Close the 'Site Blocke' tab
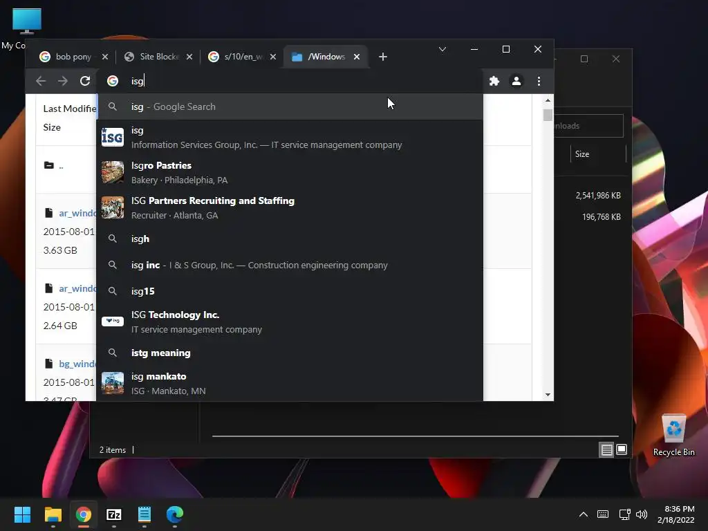 point(189,57)
